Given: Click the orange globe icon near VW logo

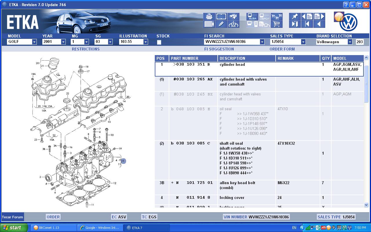Looking at the screenshot, I should (339, 17).
